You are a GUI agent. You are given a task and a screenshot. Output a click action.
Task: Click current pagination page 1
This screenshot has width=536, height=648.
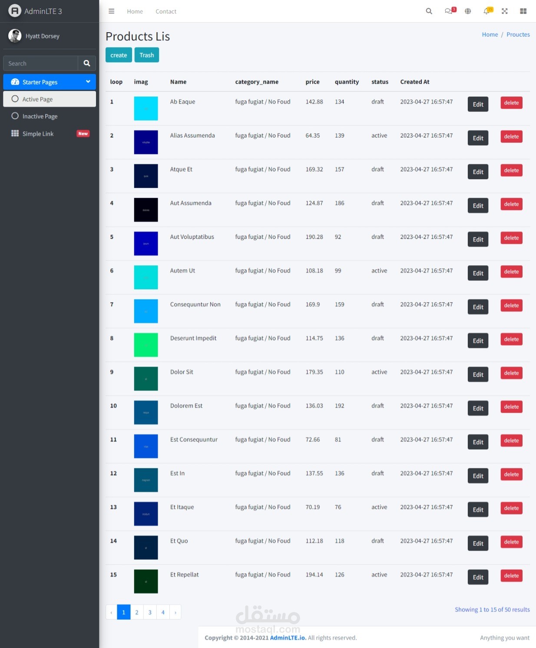(x=124, y=612)
